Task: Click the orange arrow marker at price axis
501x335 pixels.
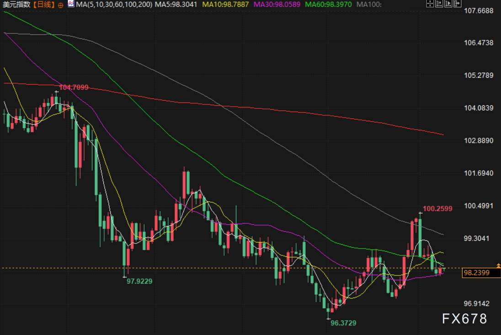Action: tap(498, 265)
